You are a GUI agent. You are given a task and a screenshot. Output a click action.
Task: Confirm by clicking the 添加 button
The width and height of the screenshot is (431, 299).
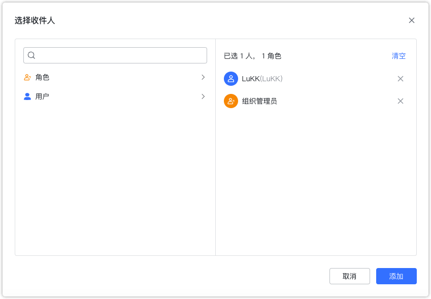pos(396,276)
